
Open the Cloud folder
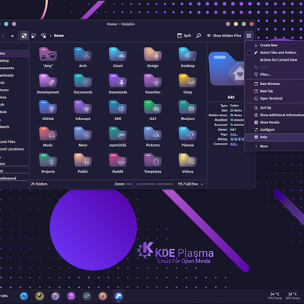118,58
